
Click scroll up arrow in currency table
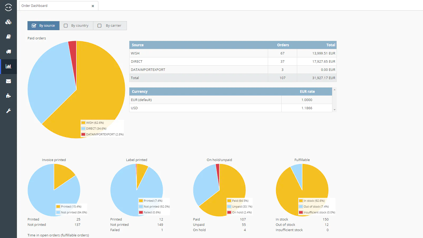(x=334, y=90)
